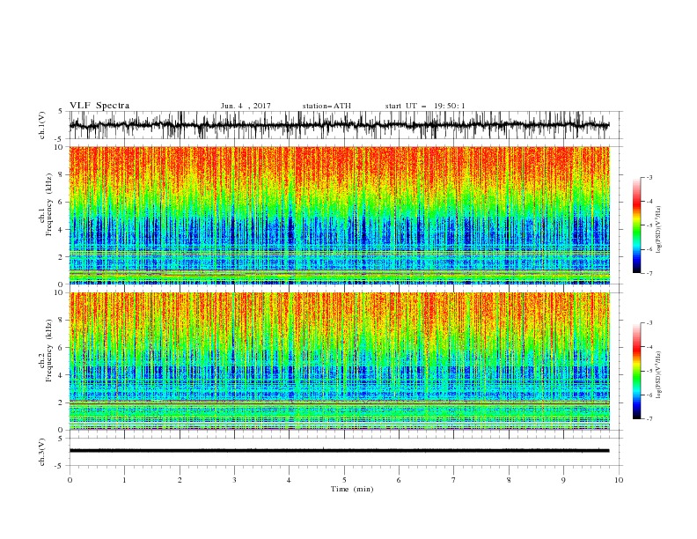
Task: Click the "3" tick label on time axis
Action: coord(234,480)
